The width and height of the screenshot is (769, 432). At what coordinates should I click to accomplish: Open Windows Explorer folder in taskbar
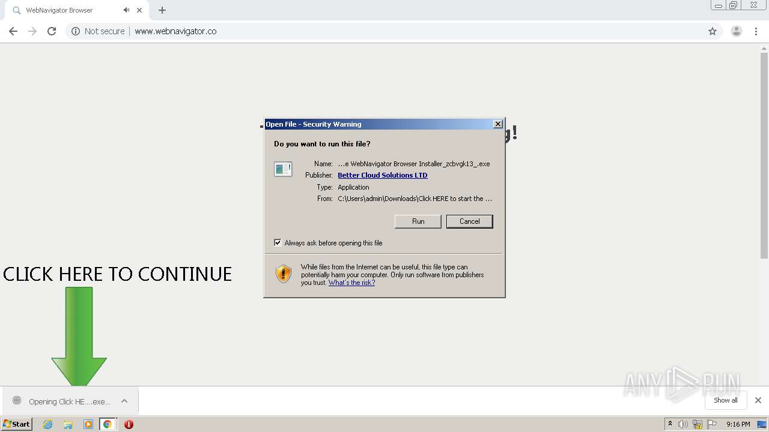point(68,424)
